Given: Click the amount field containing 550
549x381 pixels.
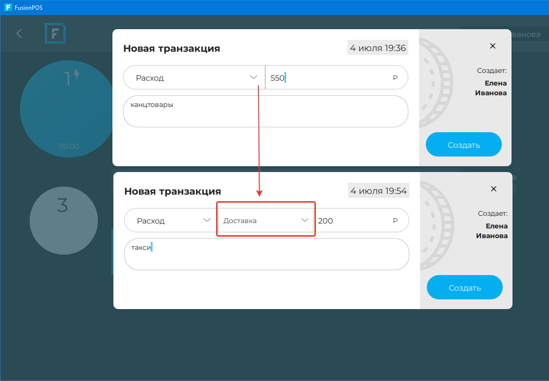Looking at the screenshot, I should (331, 78).
